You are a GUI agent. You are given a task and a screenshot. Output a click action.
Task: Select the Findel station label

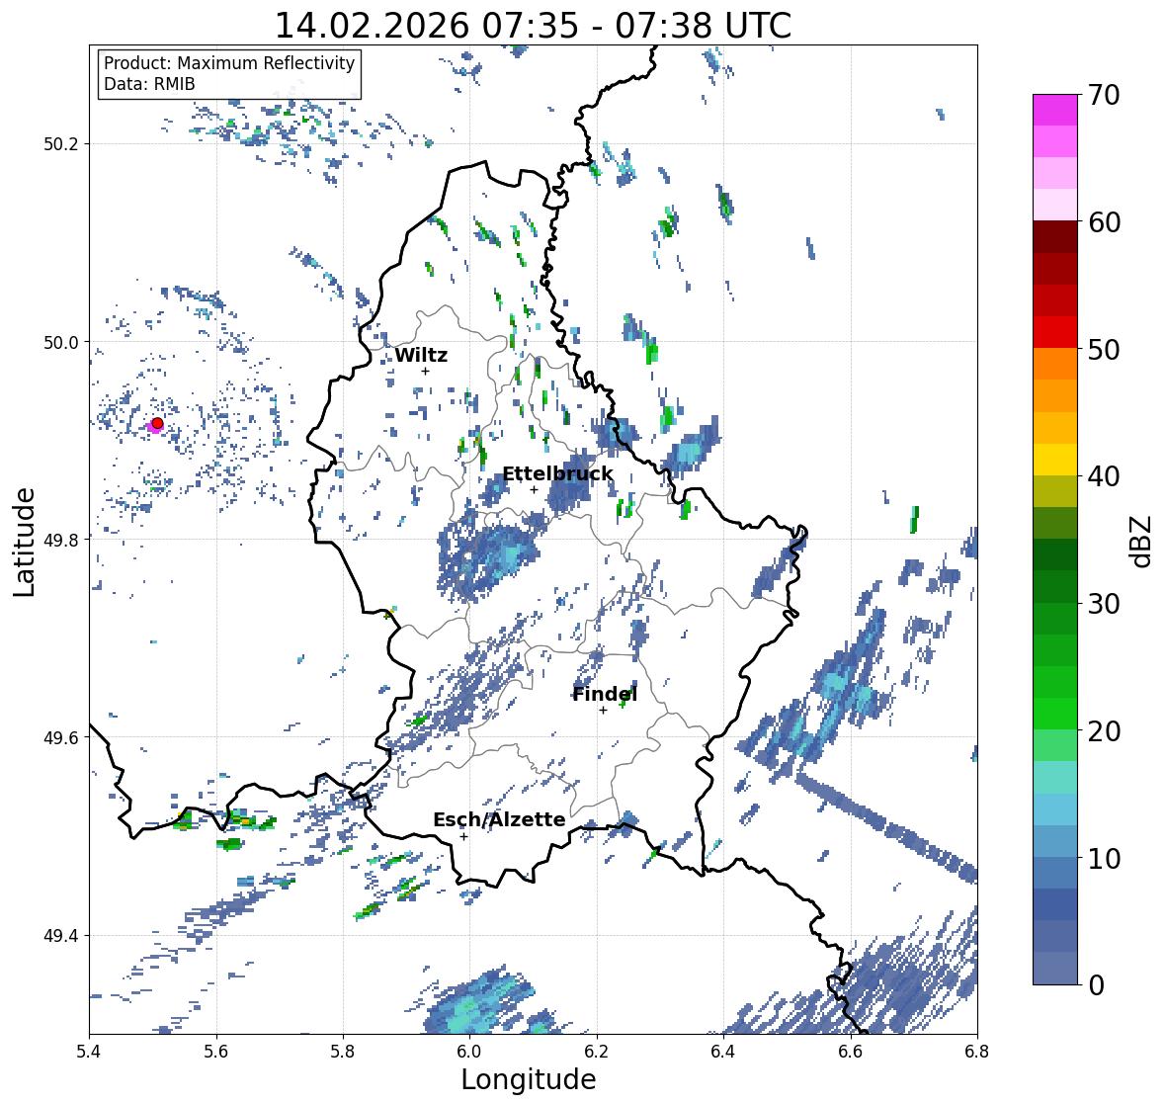(x=605, y=694)
